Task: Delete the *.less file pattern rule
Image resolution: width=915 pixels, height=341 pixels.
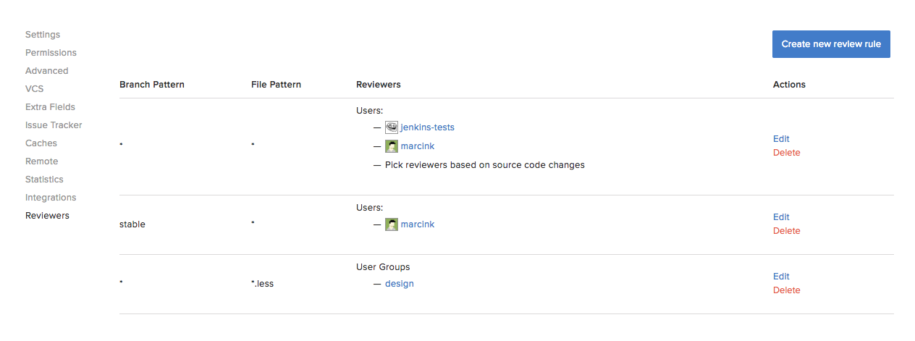Action: tap(786, 290)
